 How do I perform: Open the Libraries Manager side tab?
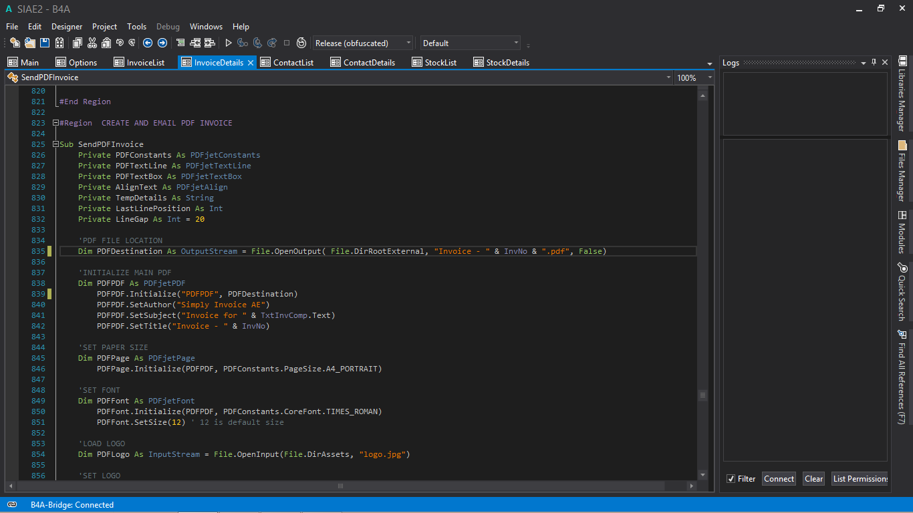(x=902, y=94)
